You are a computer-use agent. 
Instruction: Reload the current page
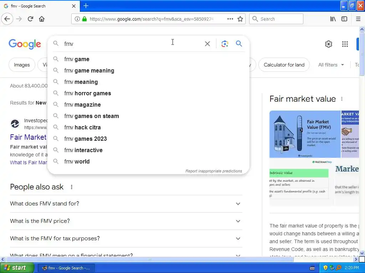click(x=30, y=19)
